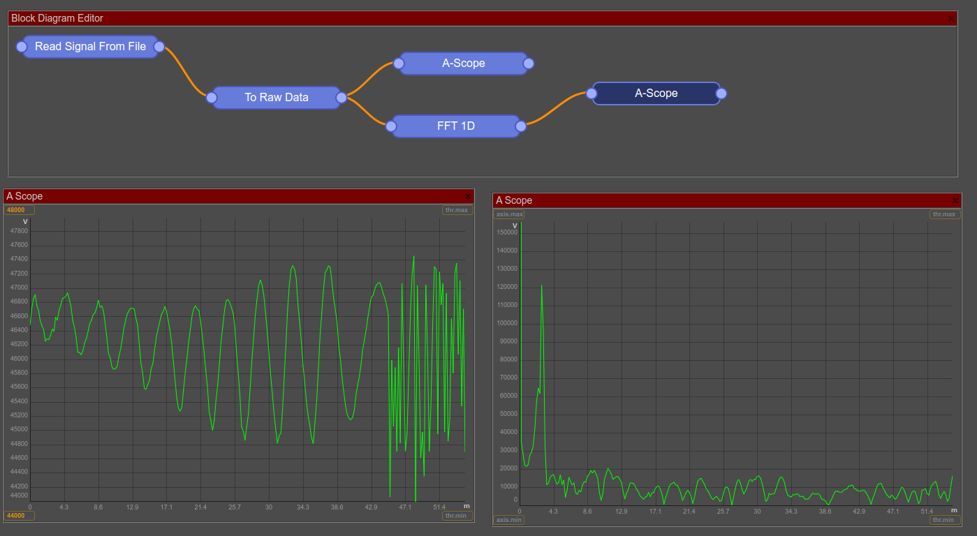This screenshot has width=977, height=536.
Task: Click the output port of Read Signal From File
Action: pos(159,47)
